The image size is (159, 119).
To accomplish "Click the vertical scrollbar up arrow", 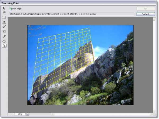I will (154, 19).
